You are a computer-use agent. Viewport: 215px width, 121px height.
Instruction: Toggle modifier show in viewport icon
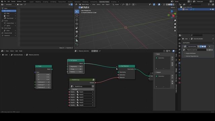click(x=203, y=47)
